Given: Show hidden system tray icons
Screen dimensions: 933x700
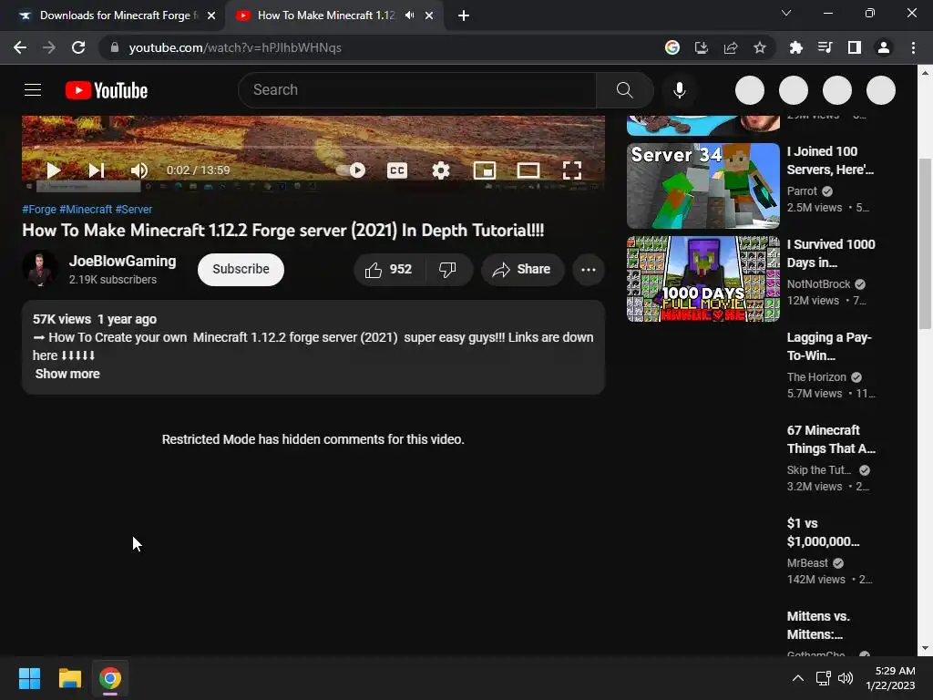Looking at the screenshot, I should pos(798,678).
